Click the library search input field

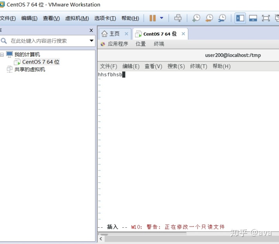coord(48,41)
